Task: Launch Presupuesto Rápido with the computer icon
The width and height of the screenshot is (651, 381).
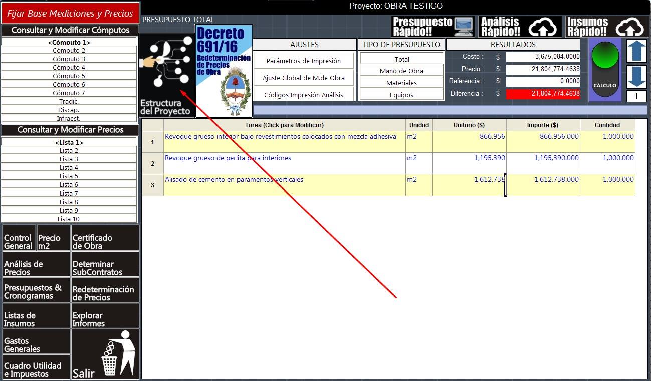Action: click(x=433, y=27)
